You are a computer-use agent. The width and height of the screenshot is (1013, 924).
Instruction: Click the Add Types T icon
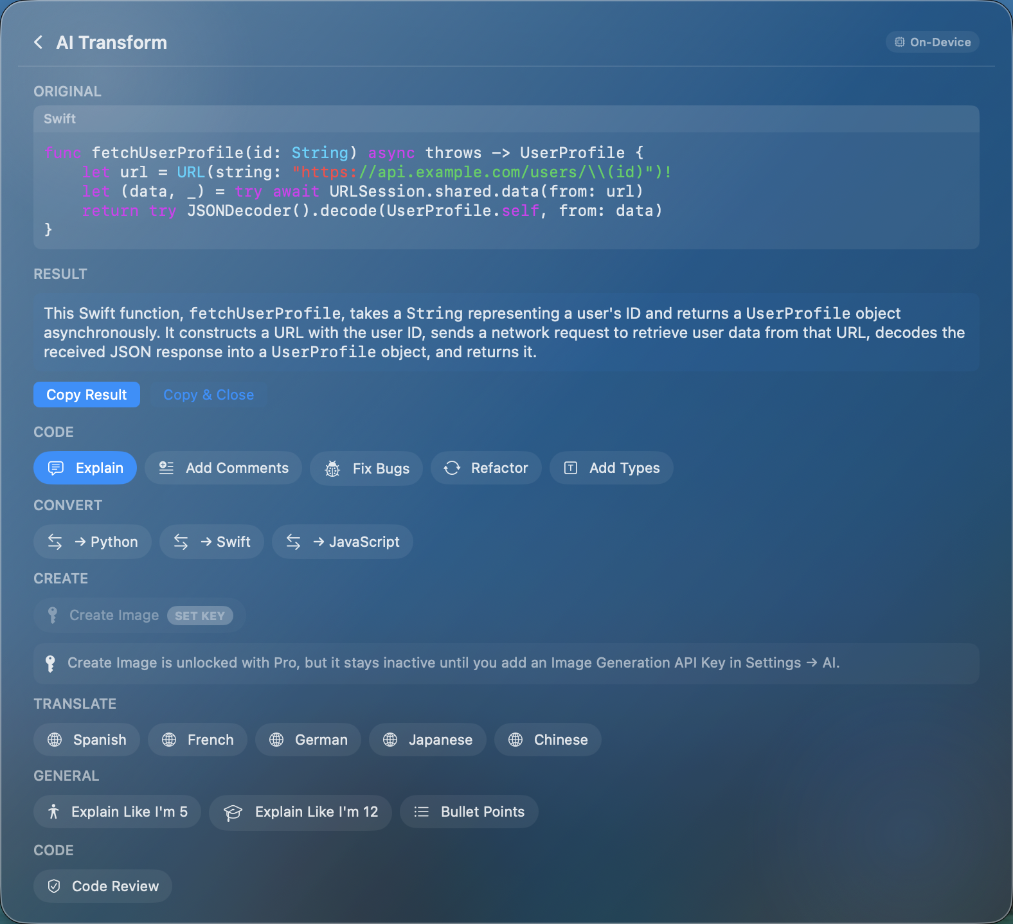571,468
